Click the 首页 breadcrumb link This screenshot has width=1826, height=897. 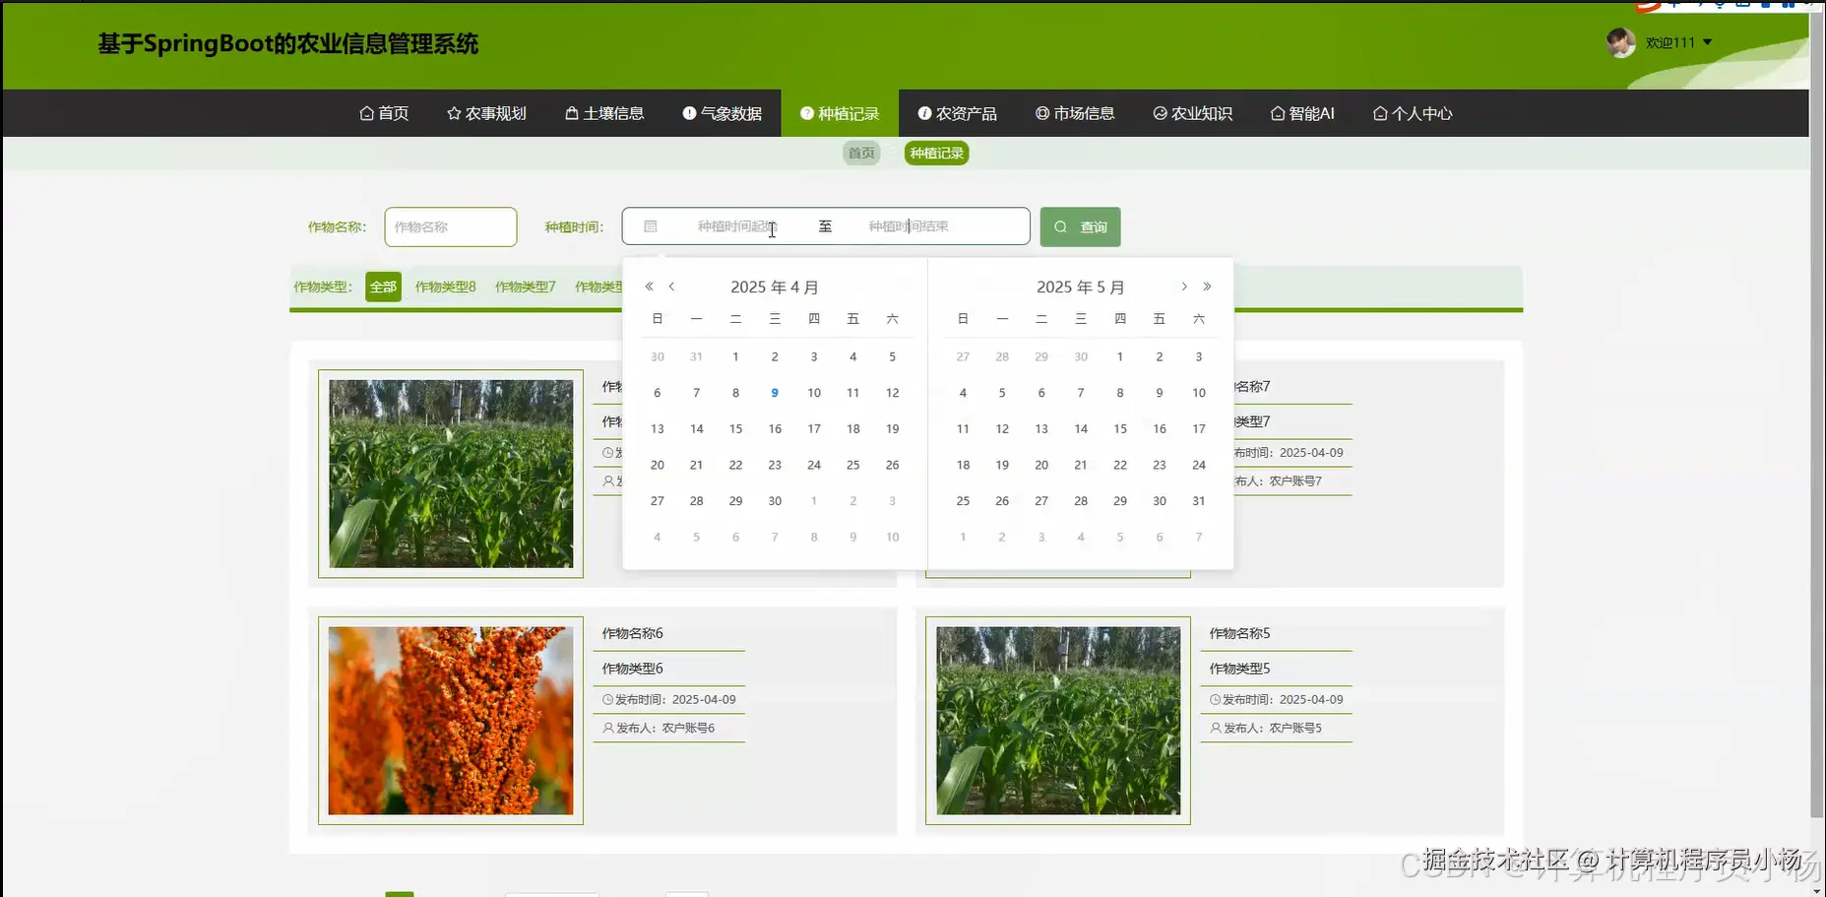[x=861, y=153]
